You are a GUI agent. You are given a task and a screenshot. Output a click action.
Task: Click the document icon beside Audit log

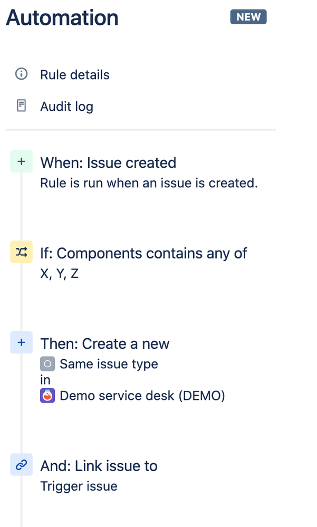pos(21,106)
